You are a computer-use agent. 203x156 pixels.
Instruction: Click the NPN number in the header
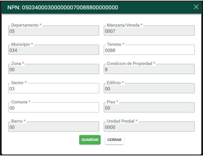pyautogui.click(x=70, y=8)
